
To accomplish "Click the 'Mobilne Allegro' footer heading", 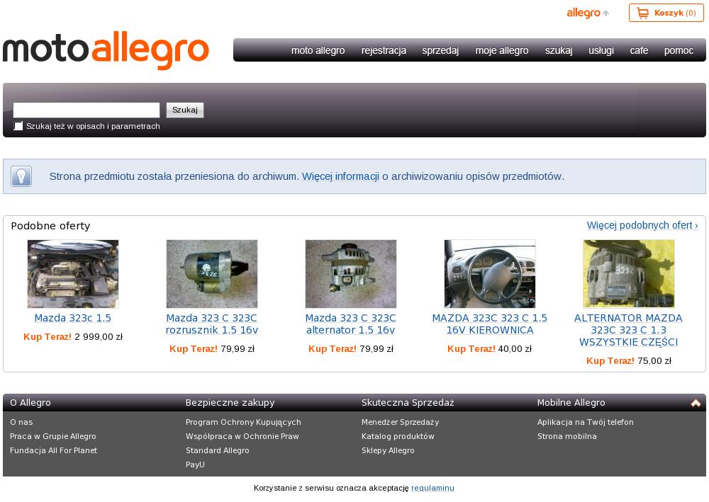I will click(571, 403).
